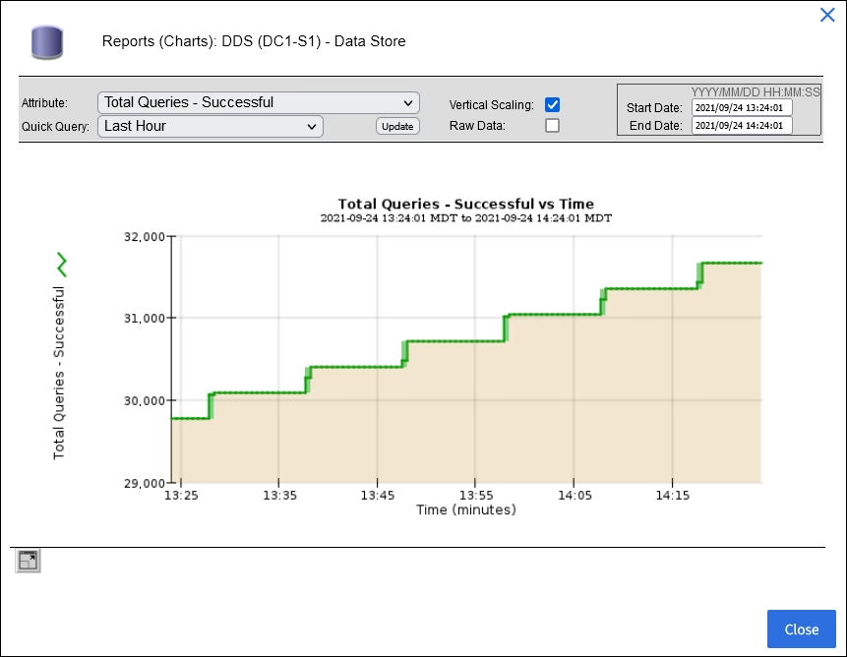Uncheck the Vertical Scaling checkbox
The width and height of the screenshot is (847, 657).
[553, 104]
